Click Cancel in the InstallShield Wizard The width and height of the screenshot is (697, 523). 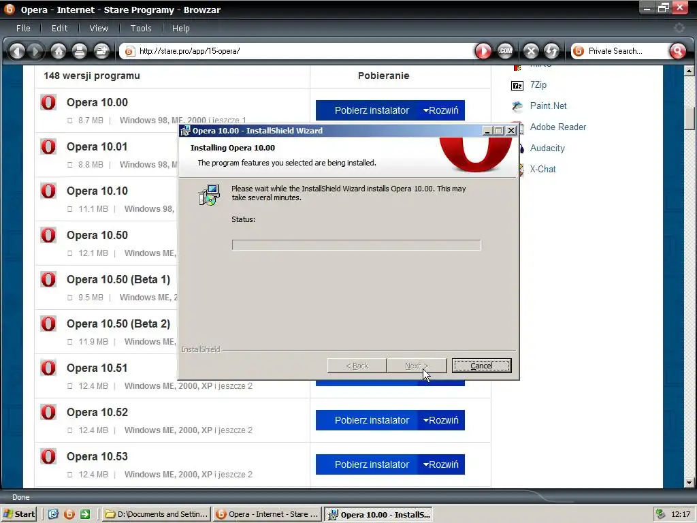tap(481, 366)
